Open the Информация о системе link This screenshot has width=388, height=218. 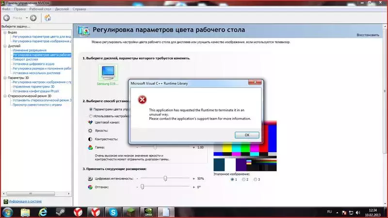click(24, 201)
